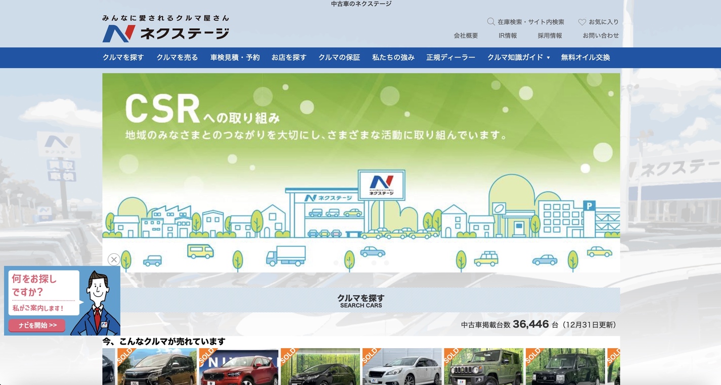The image size is (721, 385).
Task: Click the 36,446 listing count
Action: click(531, 324)
